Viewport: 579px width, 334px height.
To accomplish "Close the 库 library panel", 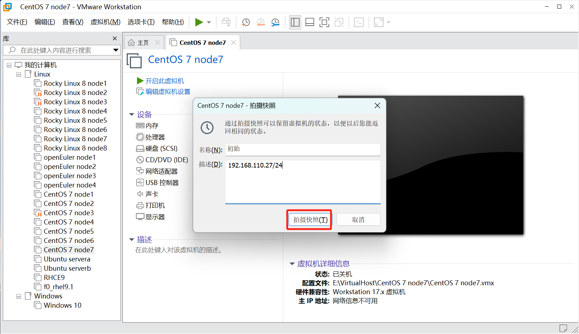I will tap(115, 38).
